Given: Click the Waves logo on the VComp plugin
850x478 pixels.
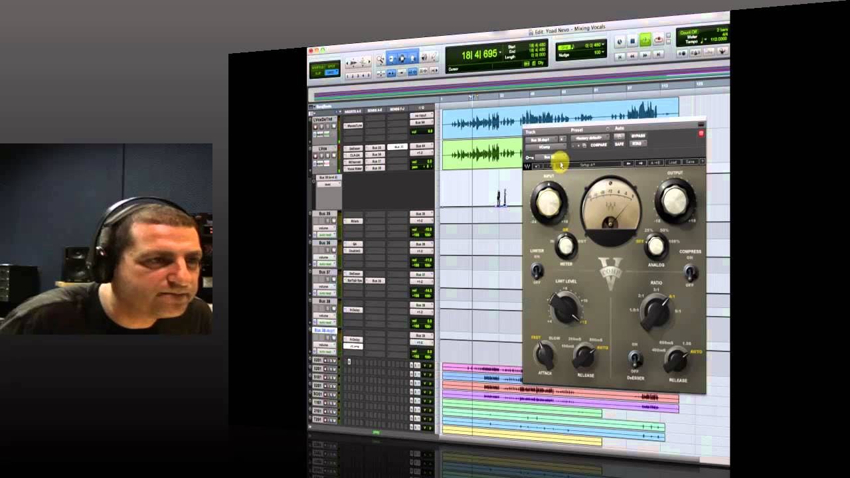Looking at the screenshot, I should click(x=527, y=166).
